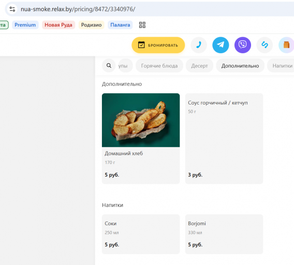This screenshot has height=265, width=294.
Task: Open the Viber contact icon
Action: [243, 45]
